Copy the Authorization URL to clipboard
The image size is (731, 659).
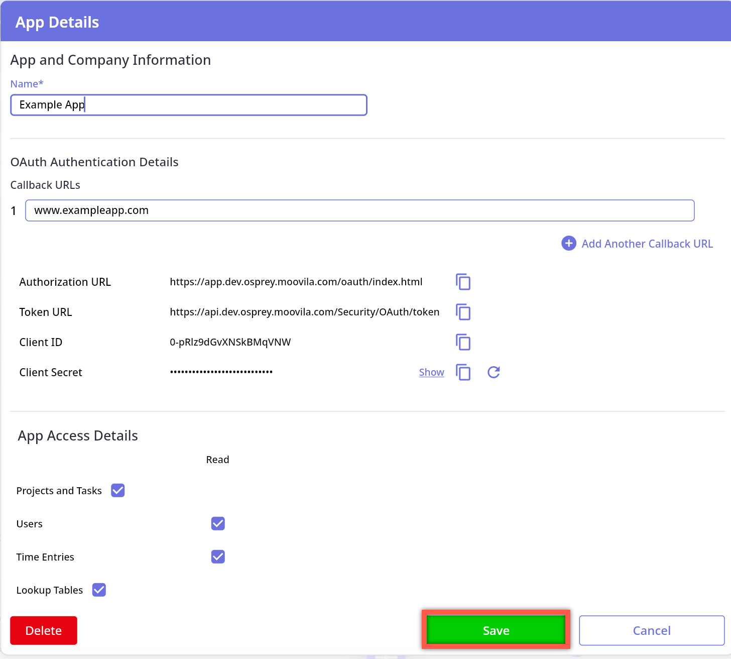pyautogui.click(x=463, y=282)
